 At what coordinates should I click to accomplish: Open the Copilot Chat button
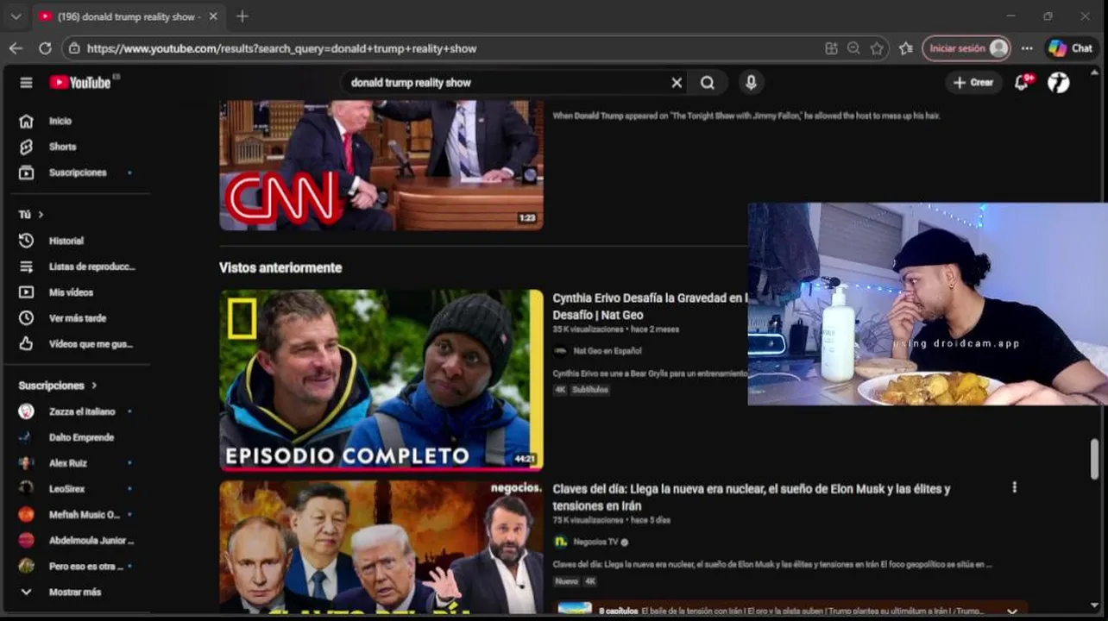1070,48
